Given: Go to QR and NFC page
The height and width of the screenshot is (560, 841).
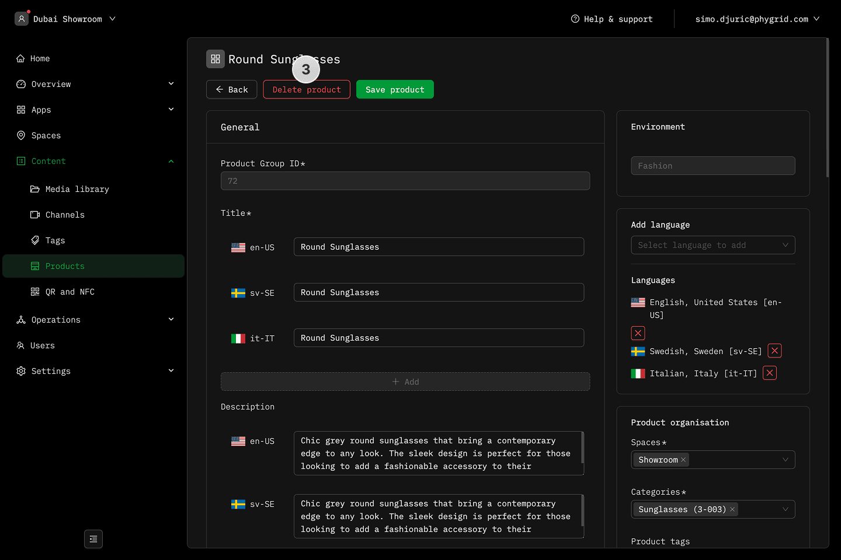Looking at the screenshot, I should pos(69,292).
